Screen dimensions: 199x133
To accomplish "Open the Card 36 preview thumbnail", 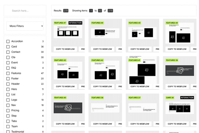I will (180, 108).
